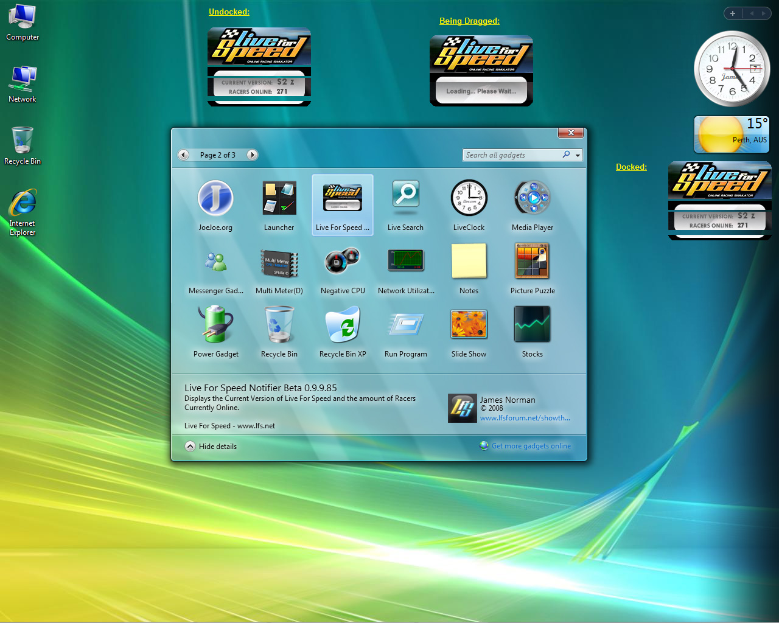Click the undocked Live For Speed gadget
This screenshot has height=623, width=779.
[259, 67]
